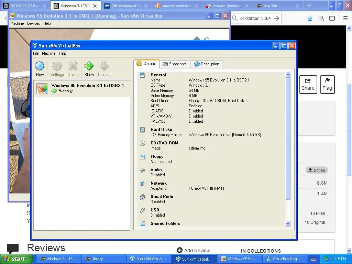Open the CD/DVD-ROM section heading
Image resolution: width=352 pixels, height=264 pixels.
pyautogui.click(x=164, y=143)
